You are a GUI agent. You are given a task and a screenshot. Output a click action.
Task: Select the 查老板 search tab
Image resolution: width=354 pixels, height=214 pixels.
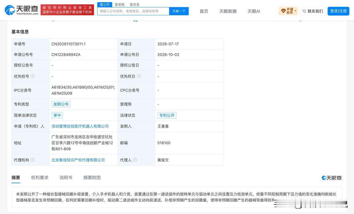point(120,4)
